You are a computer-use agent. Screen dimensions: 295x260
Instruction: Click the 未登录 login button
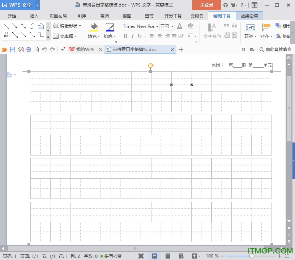tap(206, 5)
